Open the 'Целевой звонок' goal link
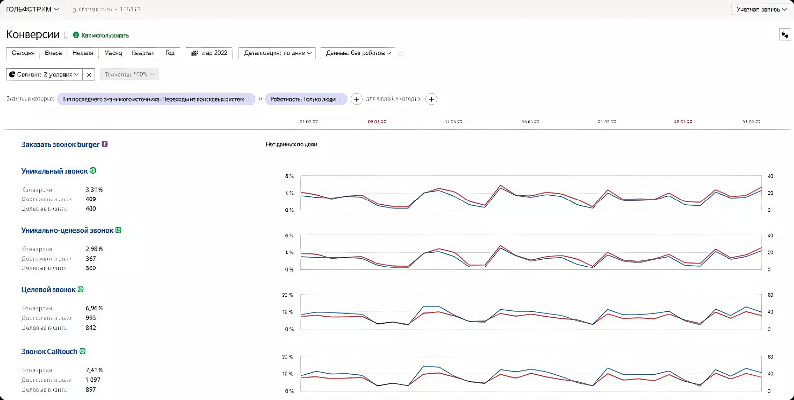This screenshot has height=400, width=794. click(x=49, y=290)
